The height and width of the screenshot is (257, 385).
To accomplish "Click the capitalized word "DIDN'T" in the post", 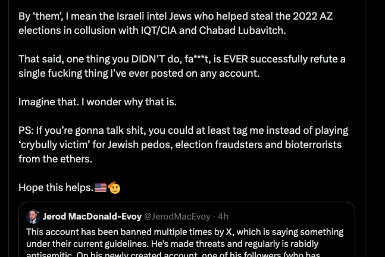I will coord(130,59).
